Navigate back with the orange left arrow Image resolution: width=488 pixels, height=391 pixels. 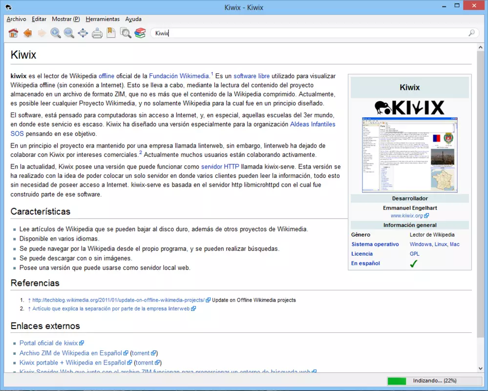click(28, 33)
